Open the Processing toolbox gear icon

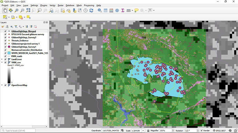(x=117, y=10)
